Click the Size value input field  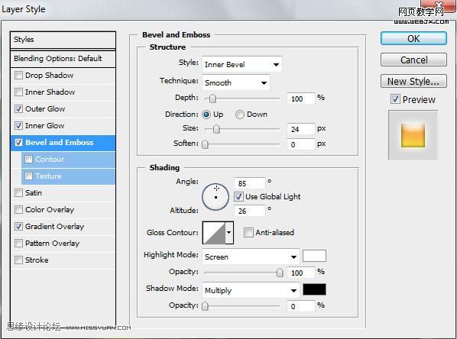301,129
